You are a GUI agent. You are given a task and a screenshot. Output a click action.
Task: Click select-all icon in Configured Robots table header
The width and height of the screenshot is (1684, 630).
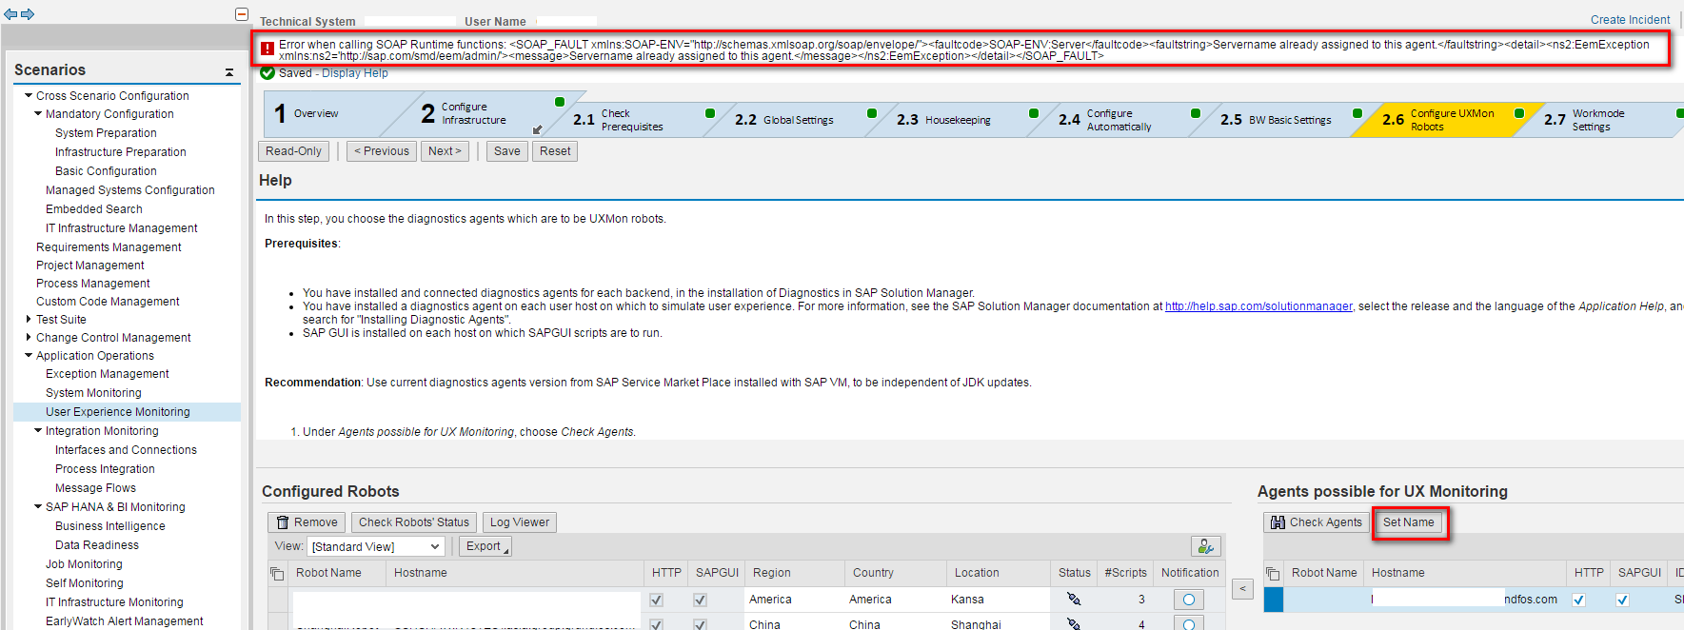click(277, 573)
